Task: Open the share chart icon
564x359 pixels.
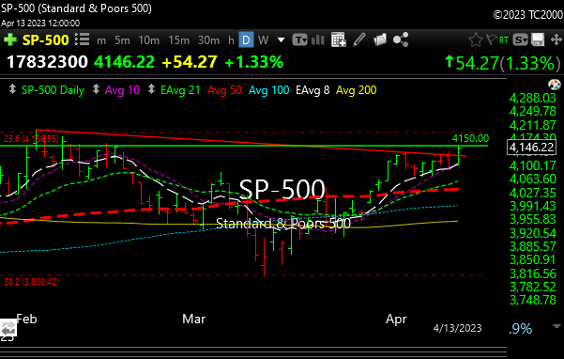Action: pos(401,39)
